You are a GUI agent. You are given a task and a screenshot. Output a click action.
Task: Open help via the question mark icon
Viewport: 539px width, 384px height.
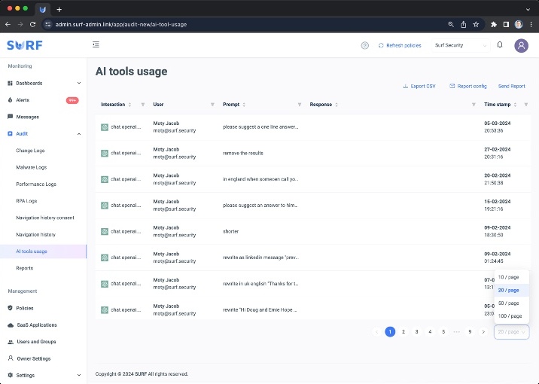364,45
